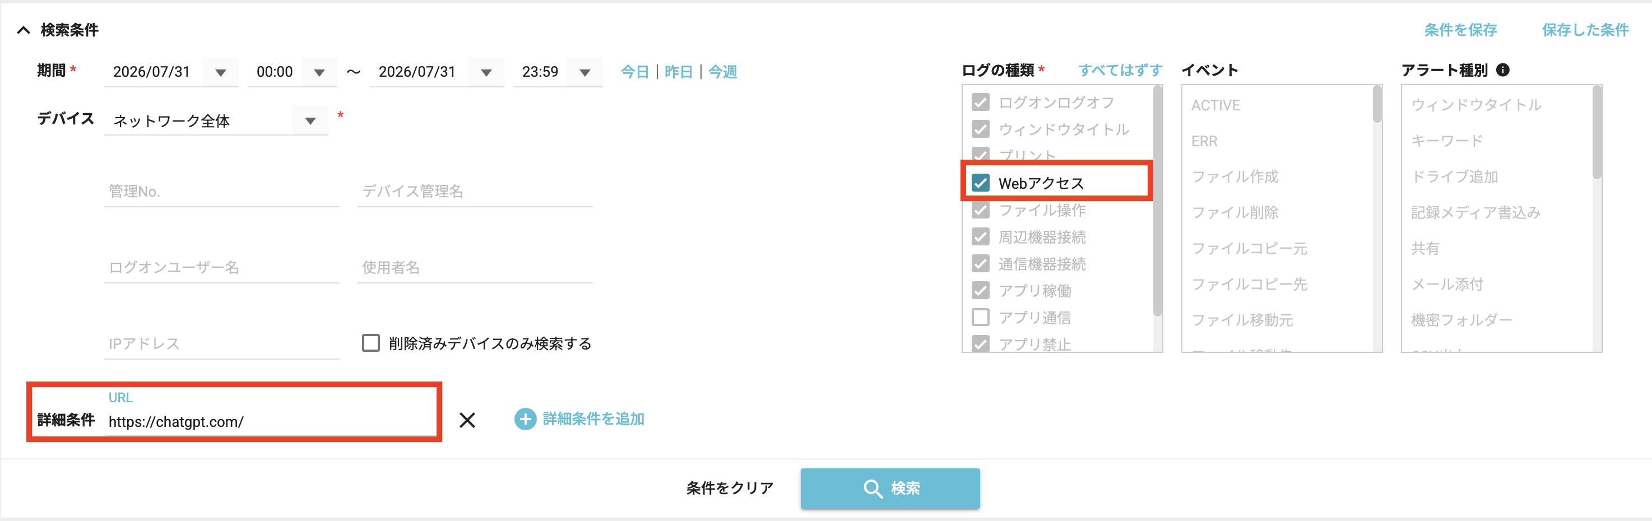1652x521 pixels.
Task: Remove URL detail condition with X icon
Action: (x=467, y=420)
